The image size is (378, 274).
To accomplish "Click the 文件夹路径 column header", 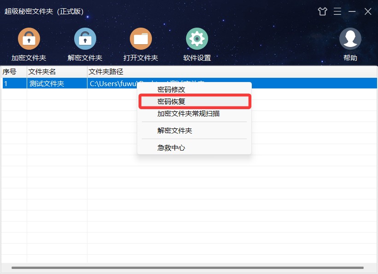I will [x=232, y=72].
